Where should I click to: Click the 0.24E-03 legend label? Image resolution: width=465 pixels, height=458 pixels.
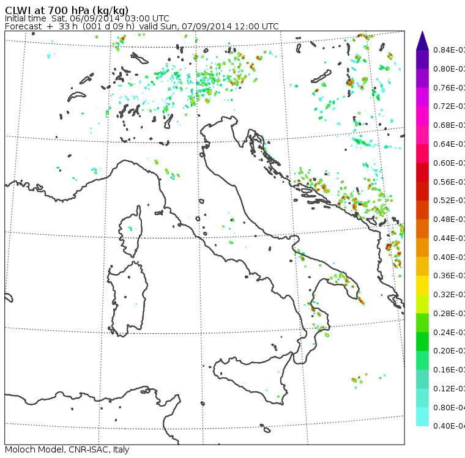448,332
